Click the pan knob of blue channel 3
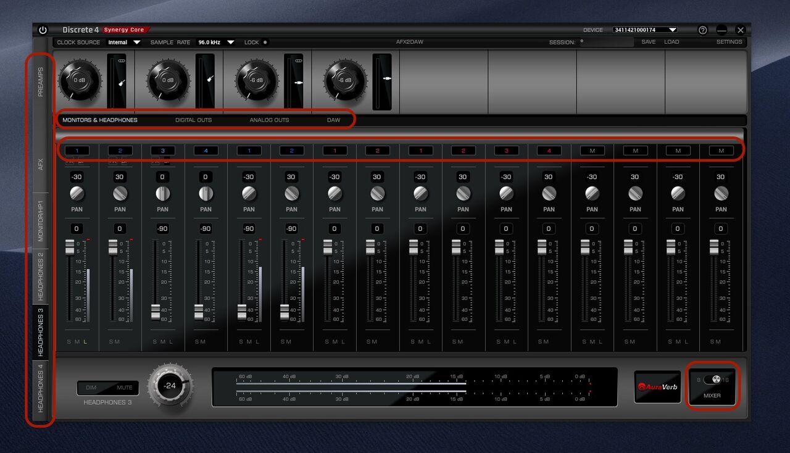Screen dimensions: 790x453 [x=162, y=194]
